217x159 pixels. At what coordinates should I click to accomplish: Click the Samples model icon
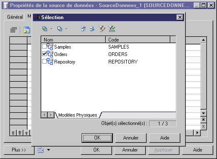click(50, 46)
